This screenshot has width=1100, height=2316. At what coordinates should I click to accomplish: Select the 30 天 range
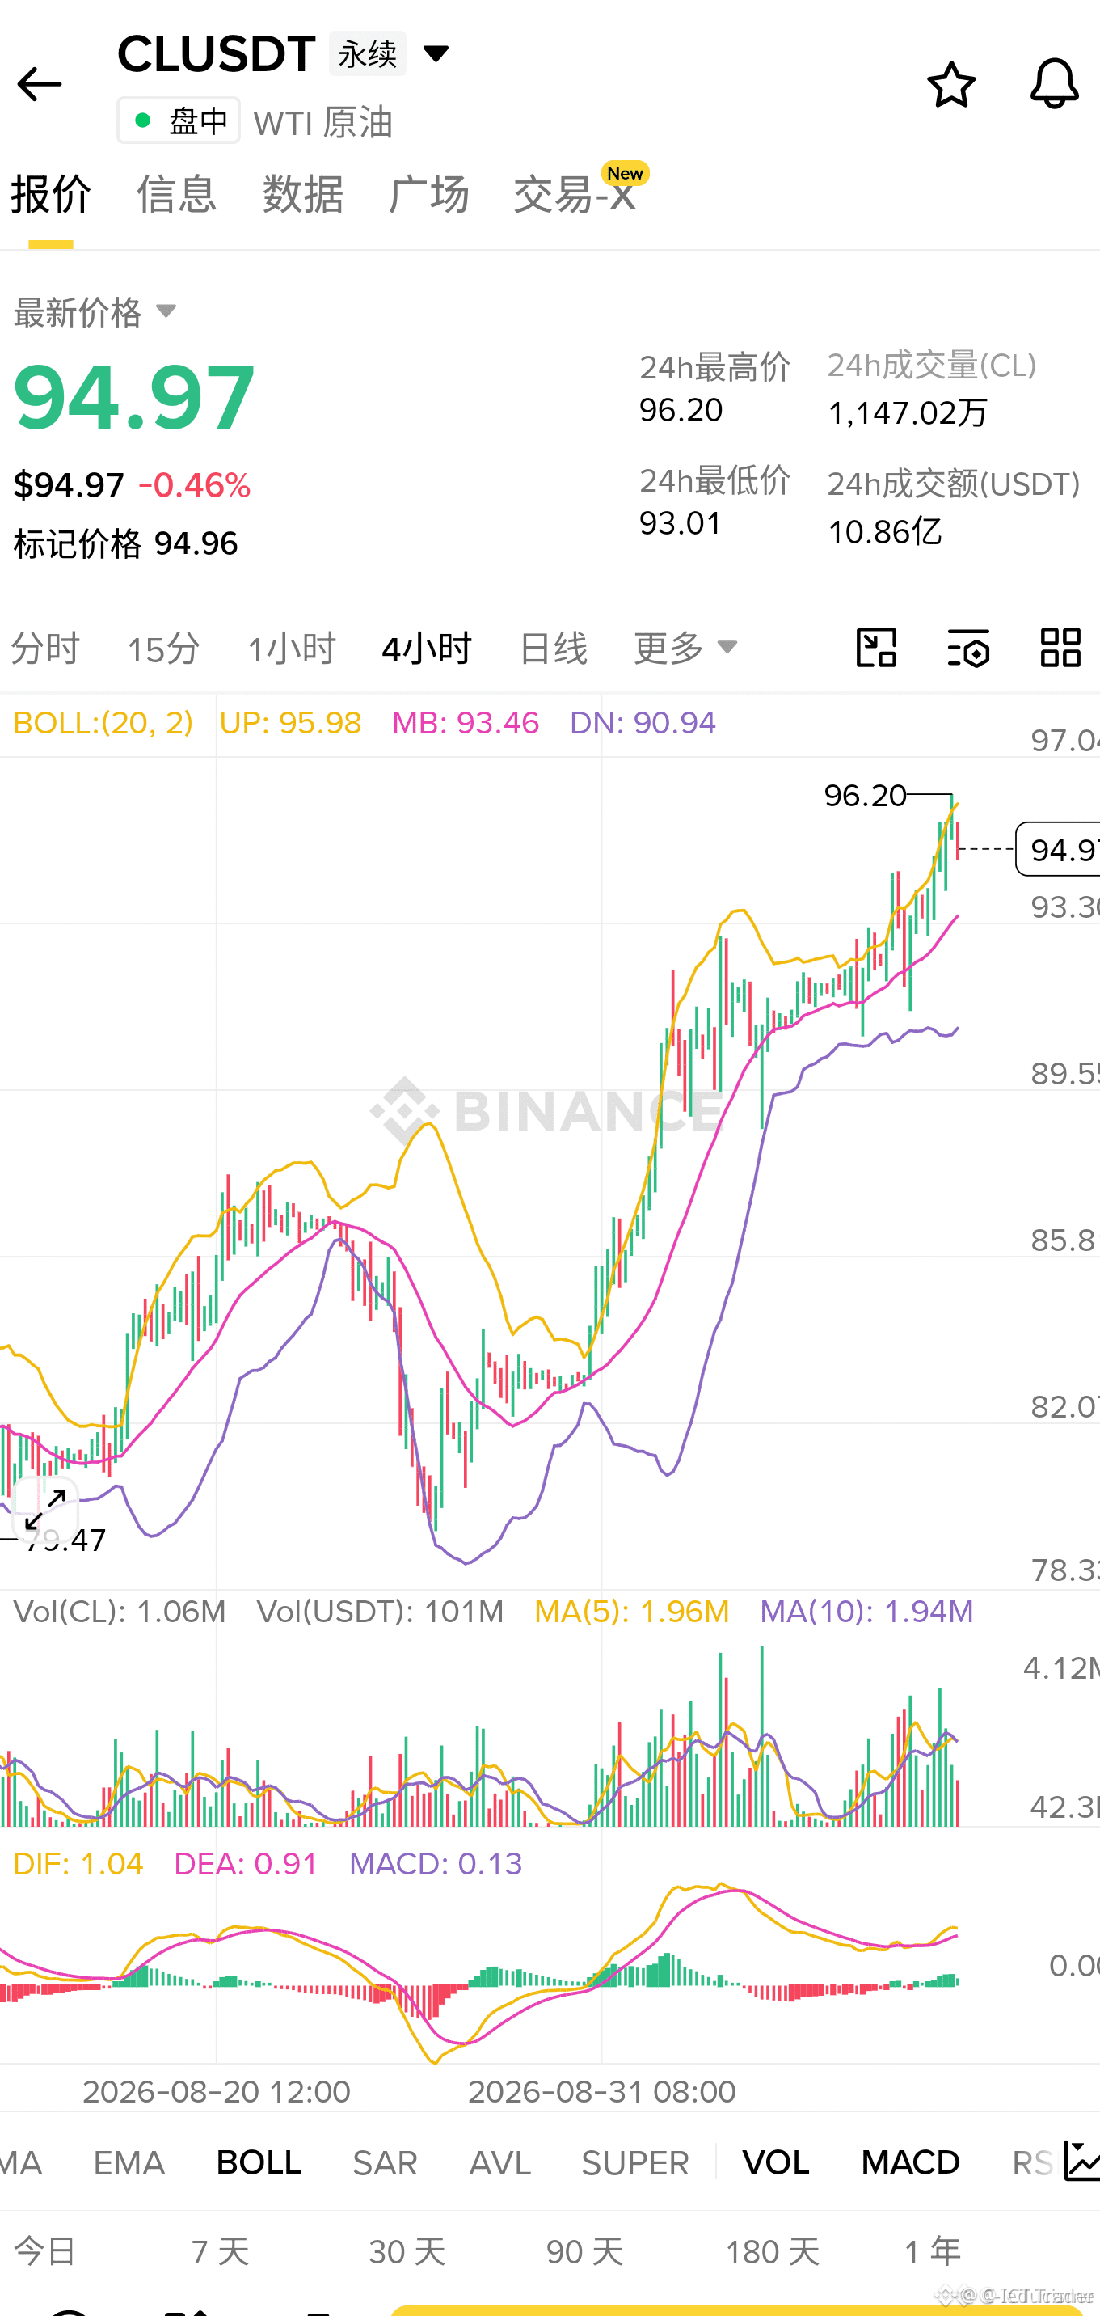point(407,2252)
